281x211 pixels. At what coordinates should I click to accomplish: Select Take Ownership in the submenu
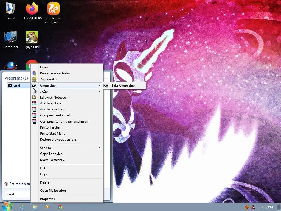(x=124, y=85)
